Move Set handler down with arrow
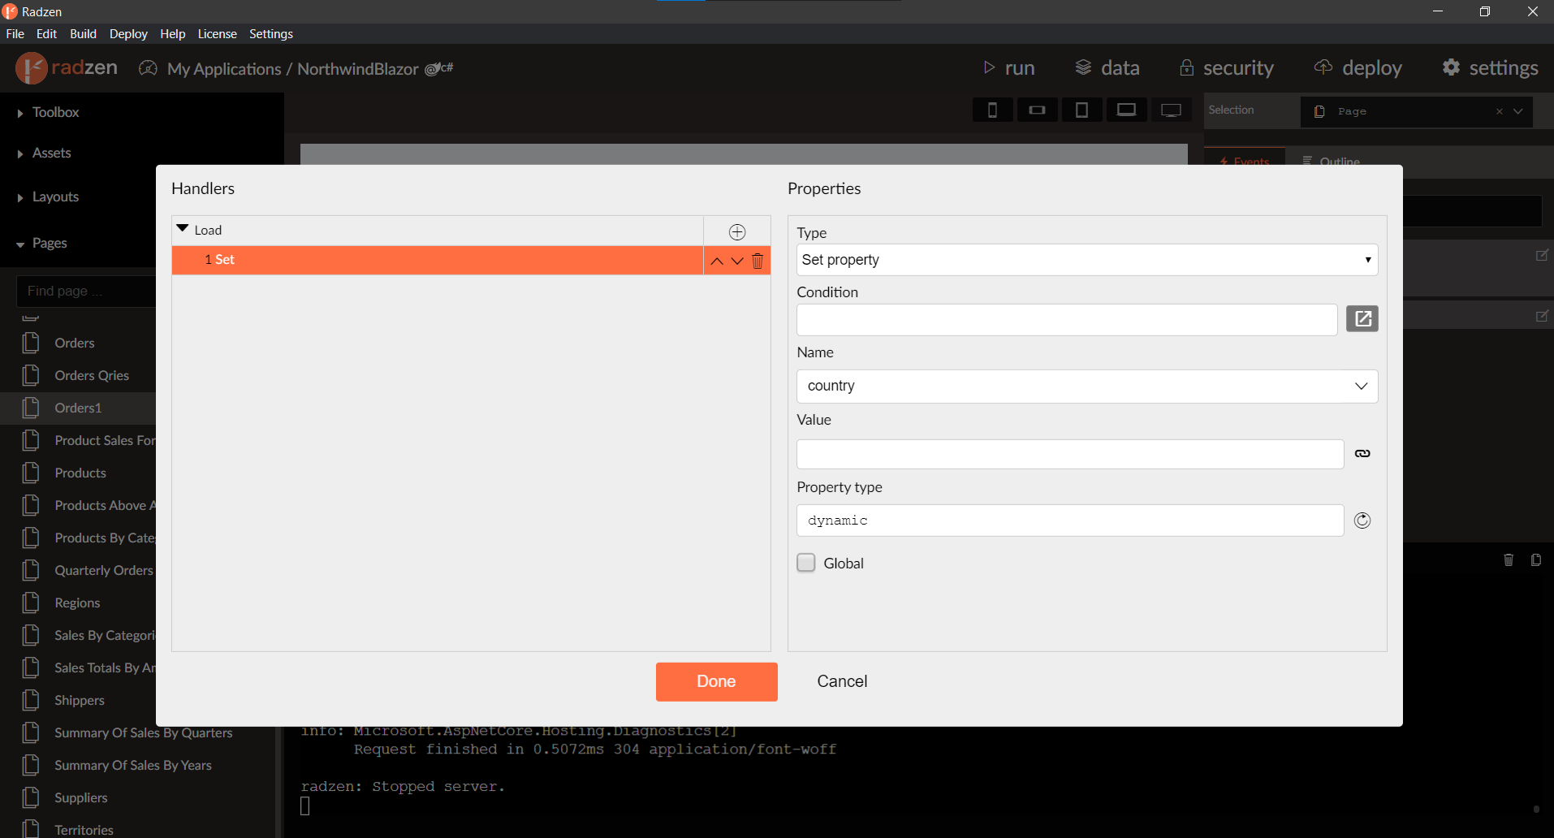 tap(737, 261)
